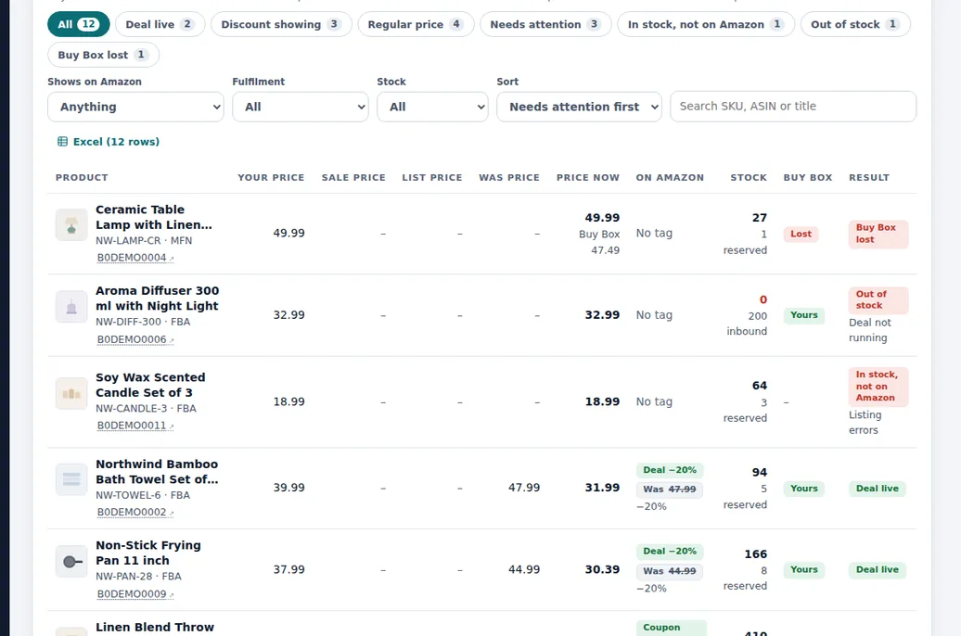
Task: Filter by Buy Box lost chip
Action: (103, 55)
